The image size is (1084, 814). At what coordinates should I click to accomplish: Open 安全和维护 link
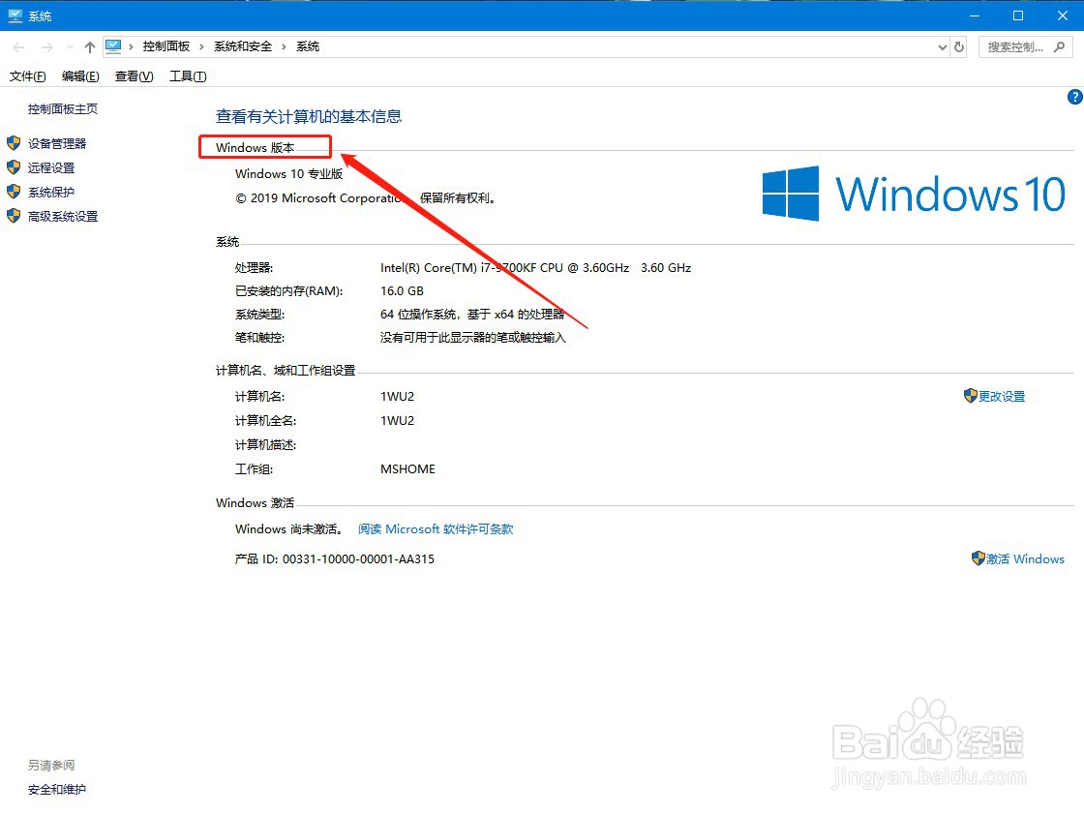[x=57, y=789]
